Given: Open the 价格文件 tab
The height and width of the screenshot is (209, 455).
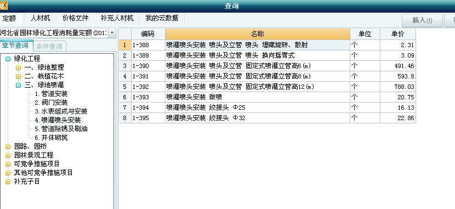Looking at the screenshot, I should [76, 18].
